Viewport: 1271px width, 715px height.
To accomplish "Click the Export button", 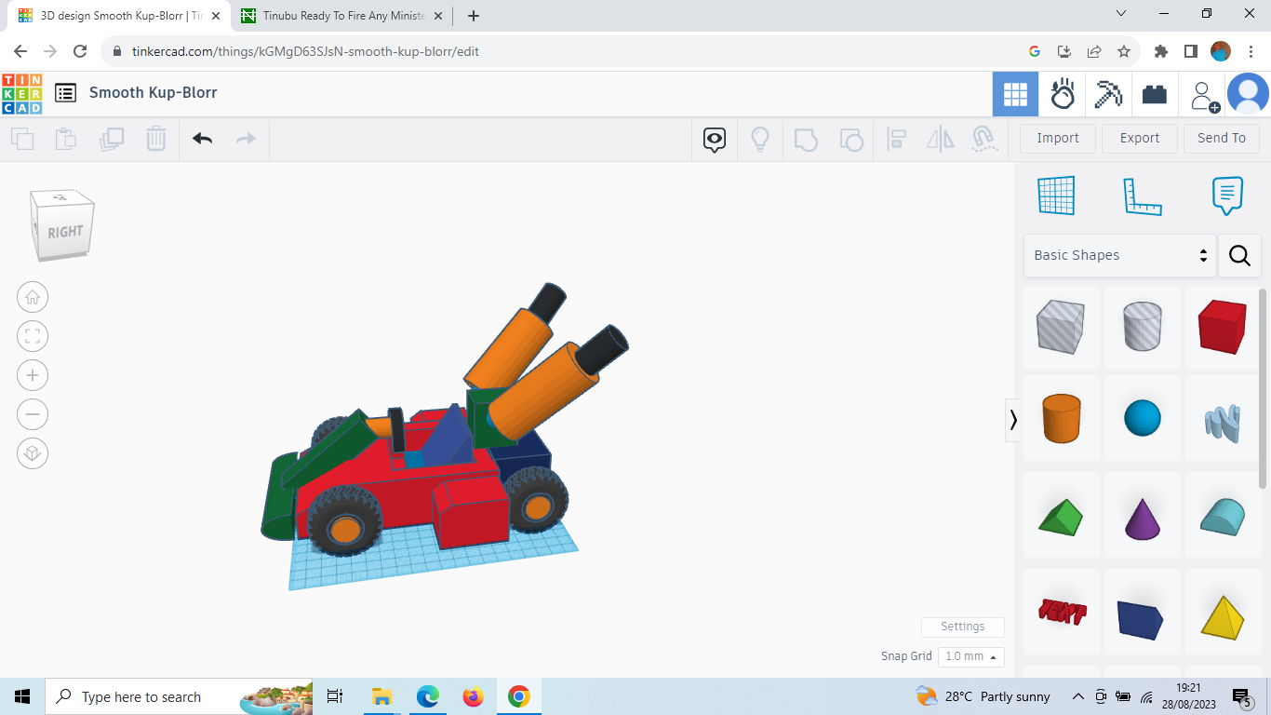I will (x=1139, y=138).
